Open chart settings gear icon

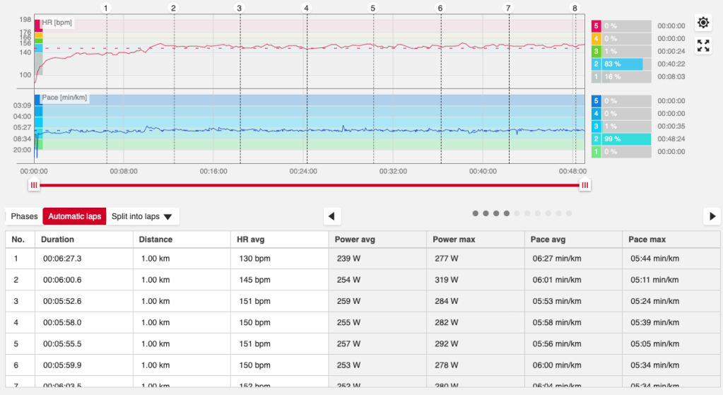click(703, 23)
